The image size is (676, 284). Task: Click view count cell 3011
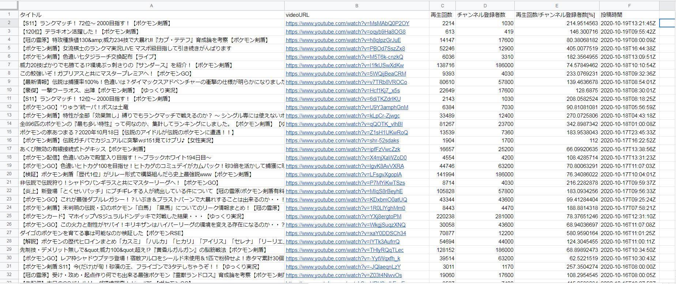pos(442,266)
